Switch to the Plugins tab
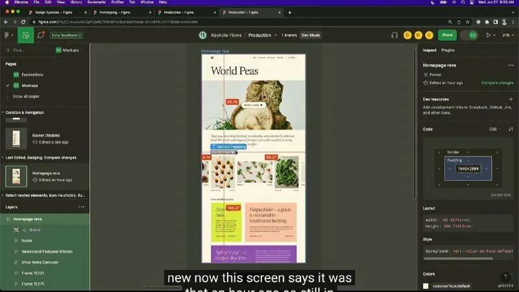 (448, 51)
